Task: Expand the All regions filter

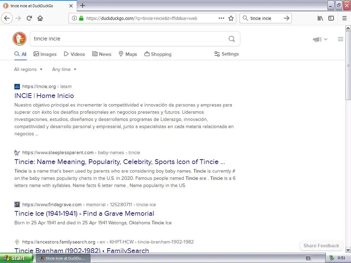Action: [28, 69]
